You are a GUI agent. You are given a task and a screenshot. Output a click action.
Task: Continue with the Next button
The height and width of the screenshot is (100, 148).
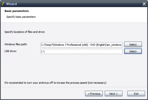pyautogui.click(x=113, y=94)
